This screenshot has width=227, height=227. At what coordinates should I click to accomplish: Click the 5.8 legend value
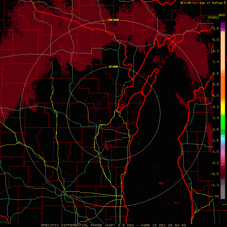[216, 84]
